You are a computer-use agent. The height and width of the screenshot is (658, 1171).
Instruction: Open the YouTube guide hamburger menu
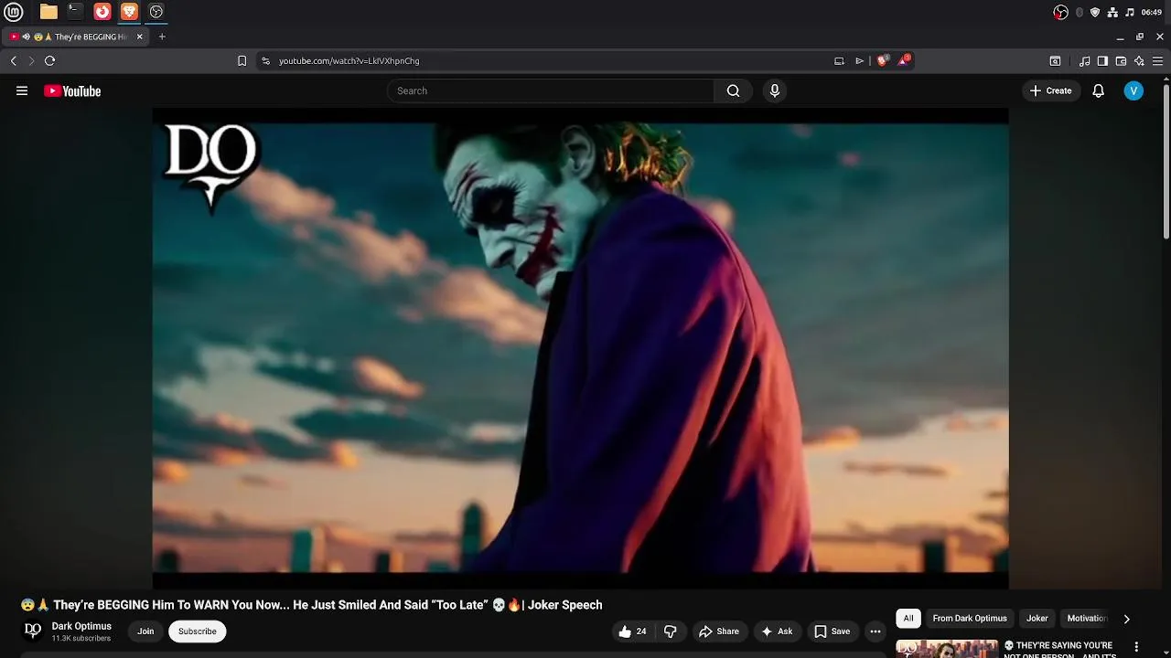(22, 90)
